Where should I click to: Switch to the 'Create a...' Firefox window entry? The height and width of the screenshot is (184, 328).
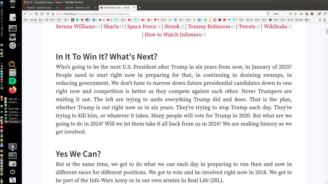tap(13, 112)
